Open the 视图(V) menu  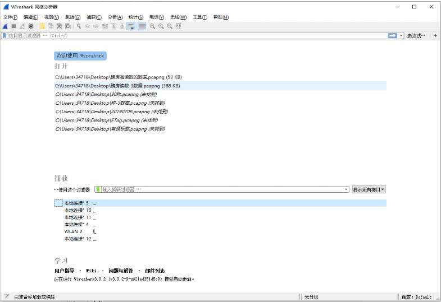pyautogui.click(x=52, y=17)
